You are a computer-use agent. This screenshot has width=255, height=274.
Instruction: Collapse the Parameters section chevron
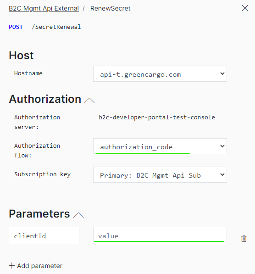tap(78, 215)
